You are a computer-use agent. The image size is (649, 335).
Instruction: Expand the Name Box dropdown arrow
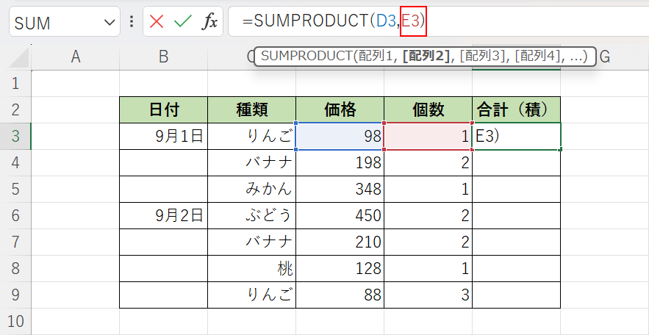coord(110,23)
